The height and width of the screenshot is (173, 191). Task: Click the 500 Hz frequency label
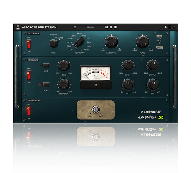(79, 33)
